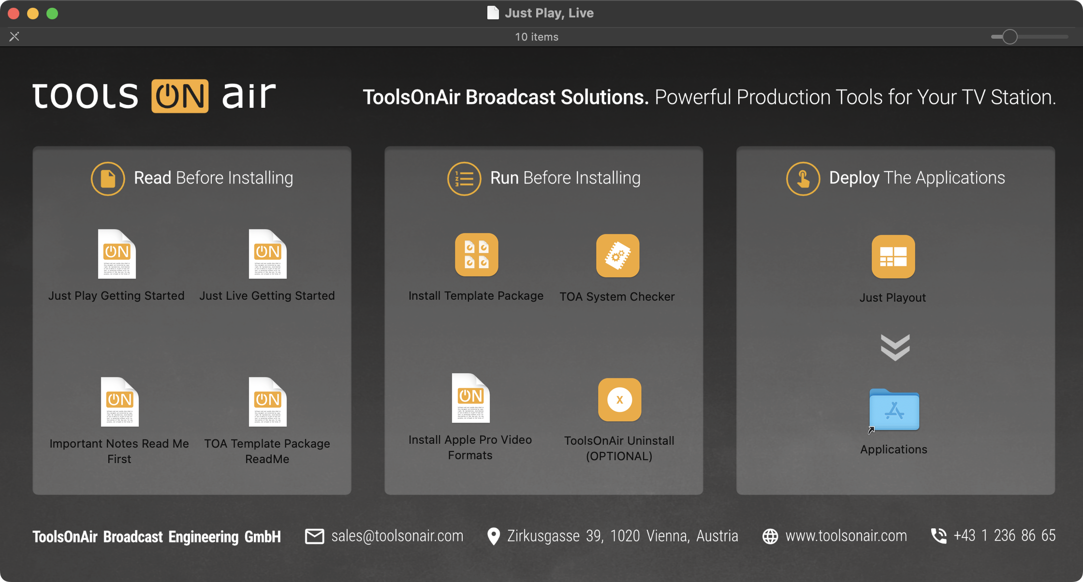Click the Finder toolbar customize icon below the close button
This screenshot has height=582, width=1083.
click(x=15, y=36)
